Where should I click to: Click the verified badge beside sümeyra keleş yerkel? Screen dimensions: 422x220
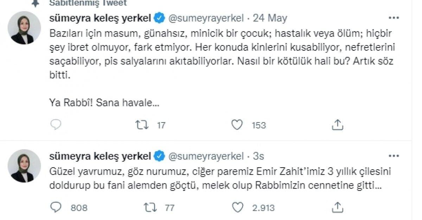(159, 17)
